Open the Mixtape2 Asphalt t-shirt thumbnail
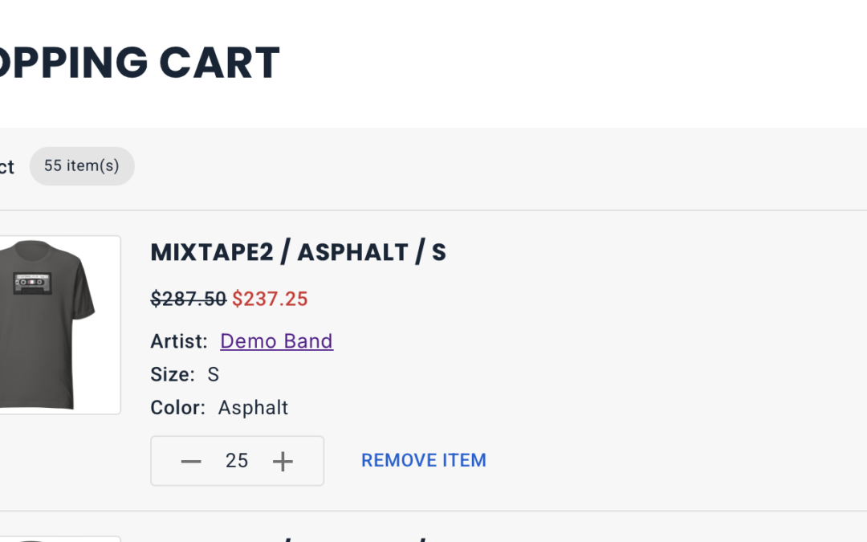 pyautogui.click(x=59, y=324)
